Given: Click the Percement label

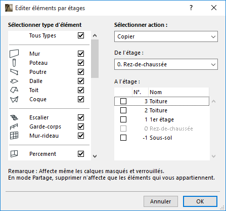Looking at the screenshot, I should [42, 154].
